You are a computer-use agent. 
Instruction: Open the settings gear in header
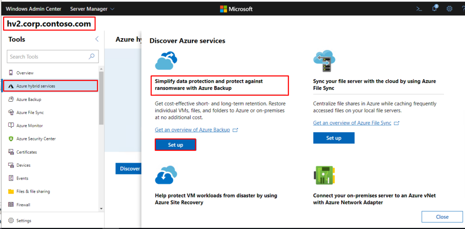(450, 9)
